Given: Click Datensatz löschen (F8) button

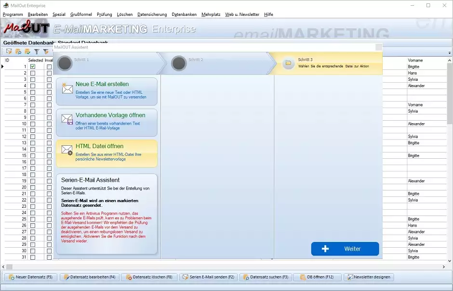Looking at the screenshot, I should pos(149,277).
